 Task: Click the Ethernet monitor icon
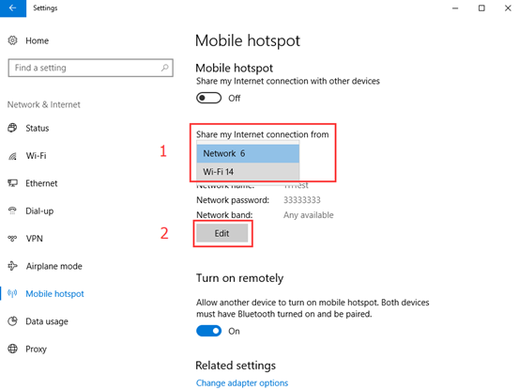pyautogui.click(x=12, y=183)
